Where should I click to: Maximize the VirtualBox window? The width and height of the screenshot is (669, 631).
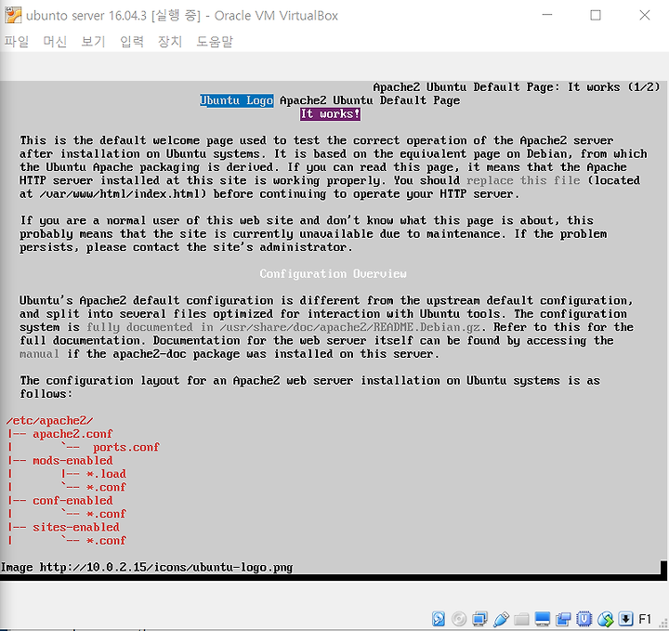(x=596, y=15)
